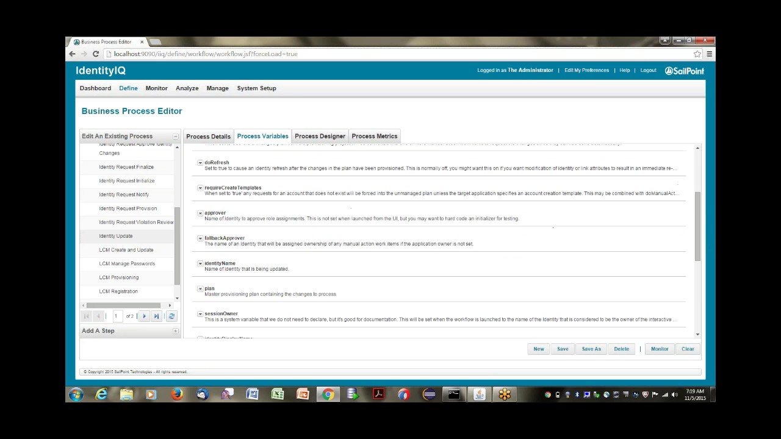Open Eclipse from the taskbar
Screen dimensions: 781x439
[x=429, y=394]
